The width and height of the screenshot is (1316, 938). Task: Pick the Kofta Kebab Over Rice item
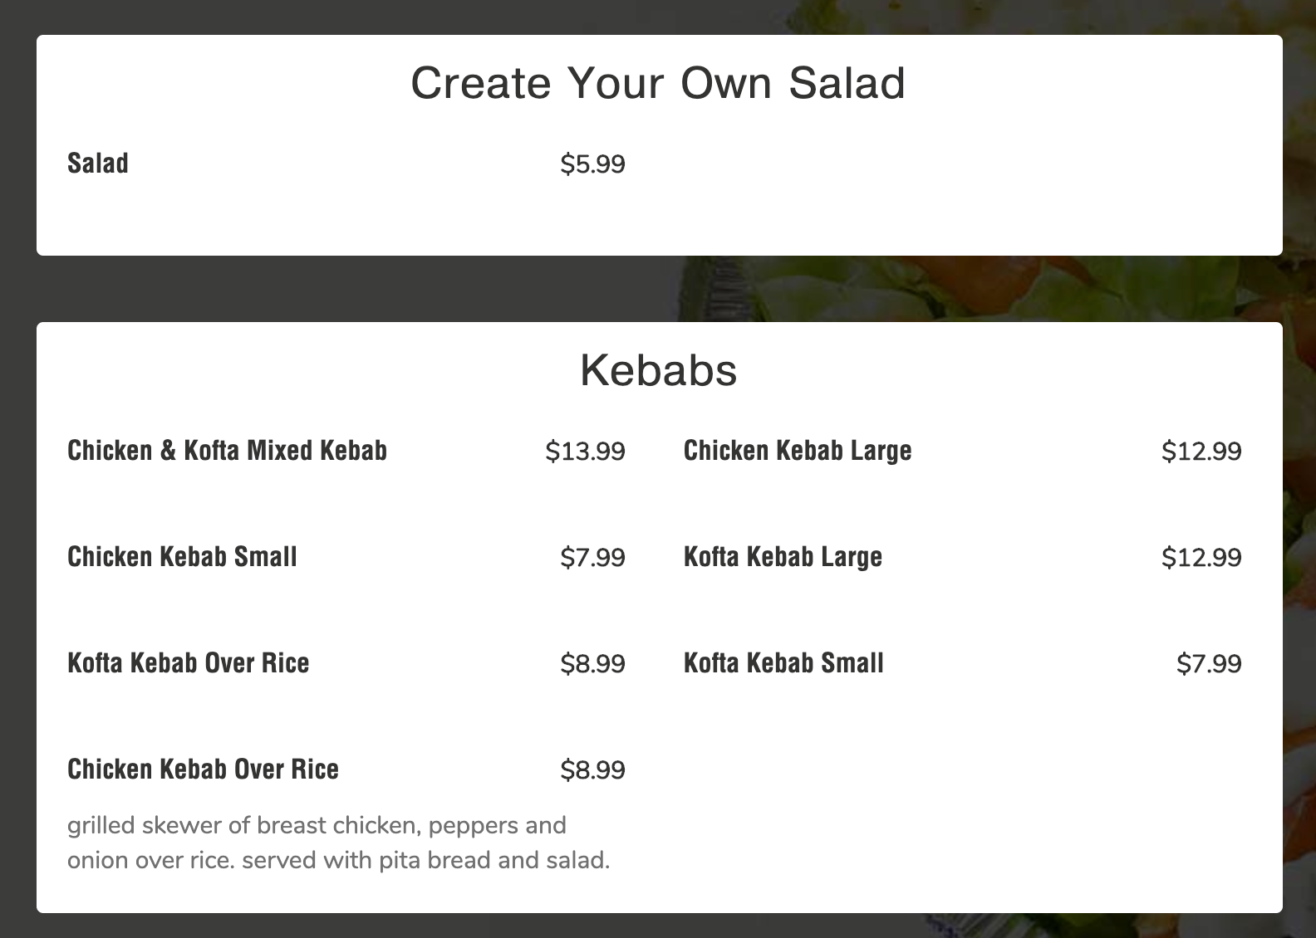188,663
